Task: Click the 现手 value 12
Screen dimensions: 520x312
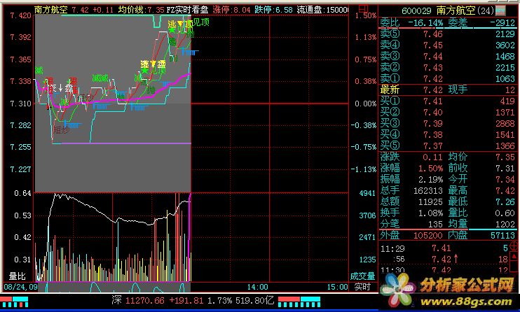Action: 510,90
